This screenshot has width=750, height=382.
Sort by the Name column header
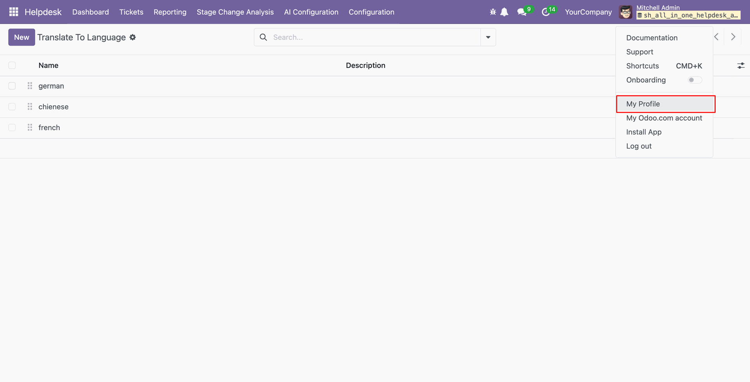click(48, 65)
